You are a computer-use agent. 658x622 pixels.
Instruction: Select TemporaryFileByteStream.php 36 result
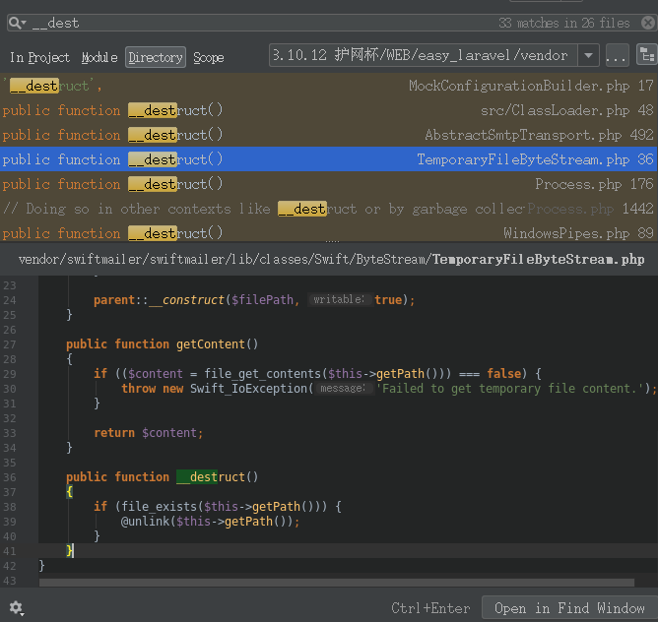coord(329,159)
